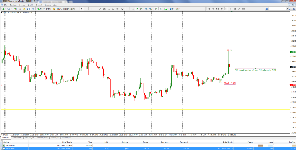
Task: Open the Visualizza menu
Action: click(13, 5)
